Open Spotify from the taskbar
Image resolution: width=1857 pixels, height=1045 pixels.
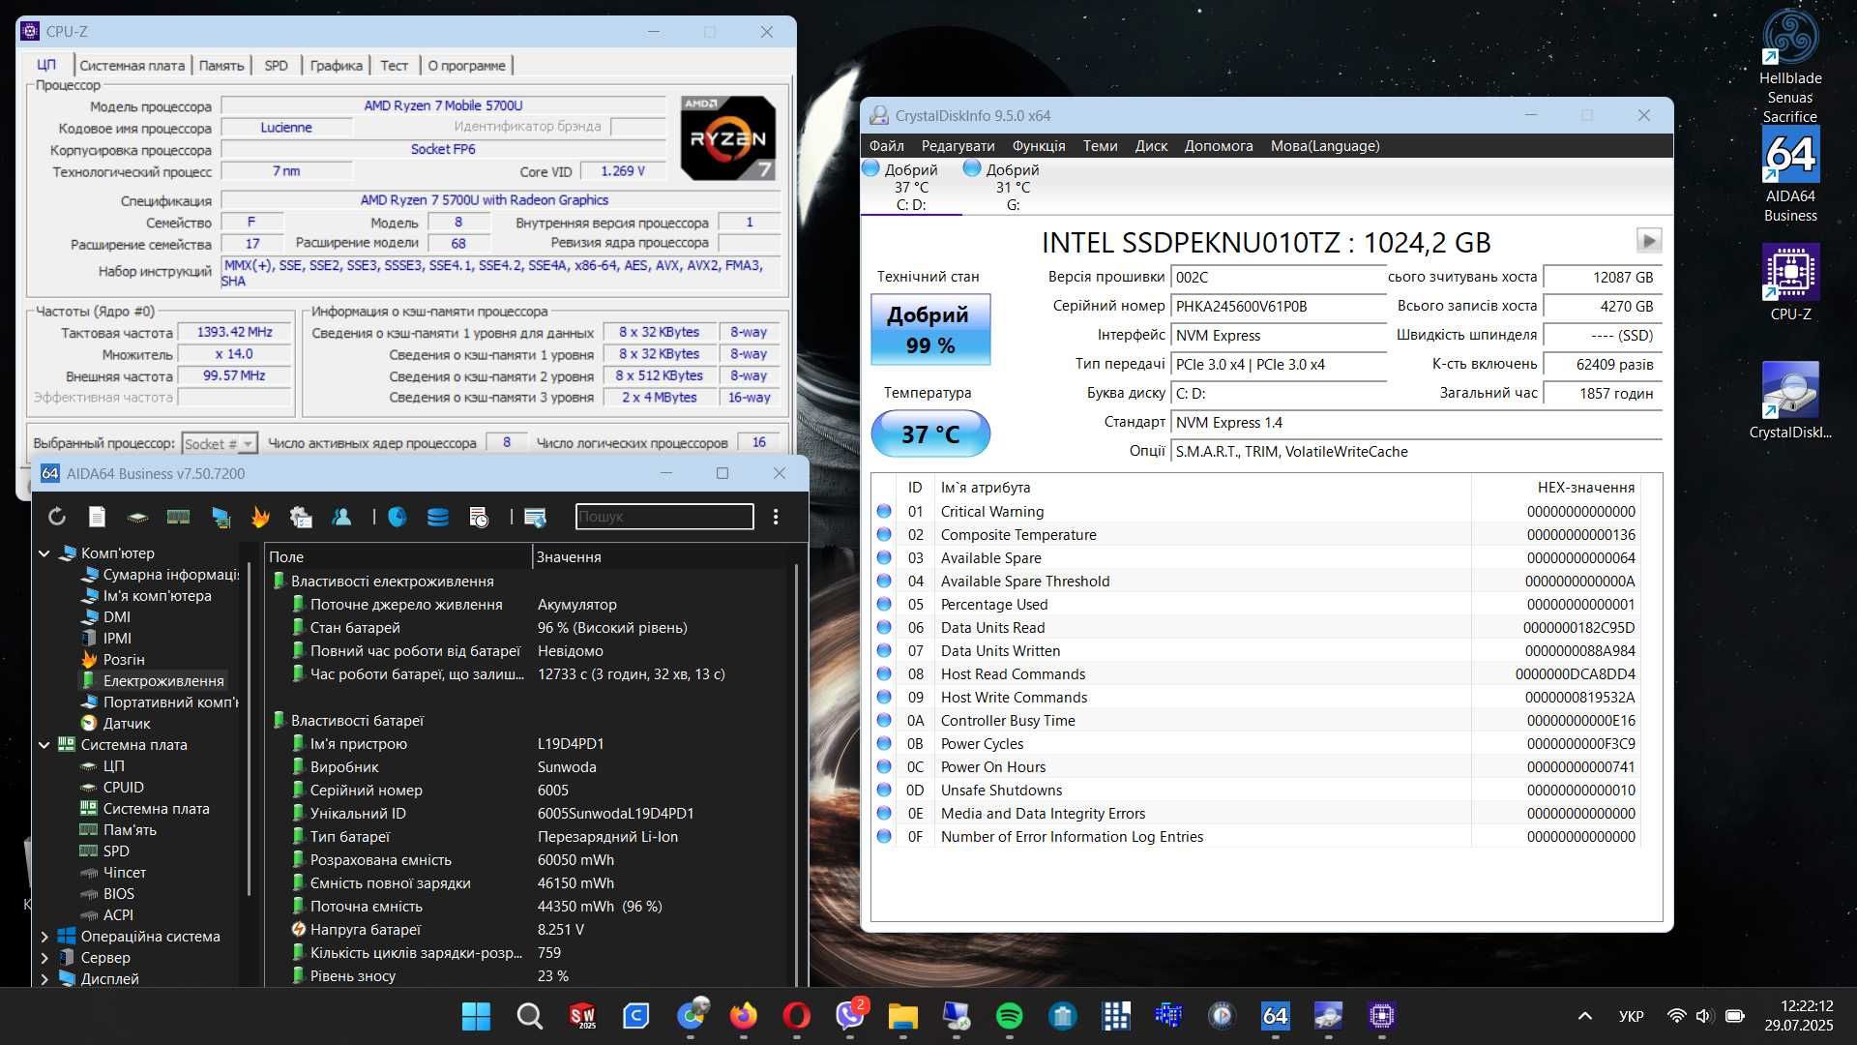coord(1009,1015)
